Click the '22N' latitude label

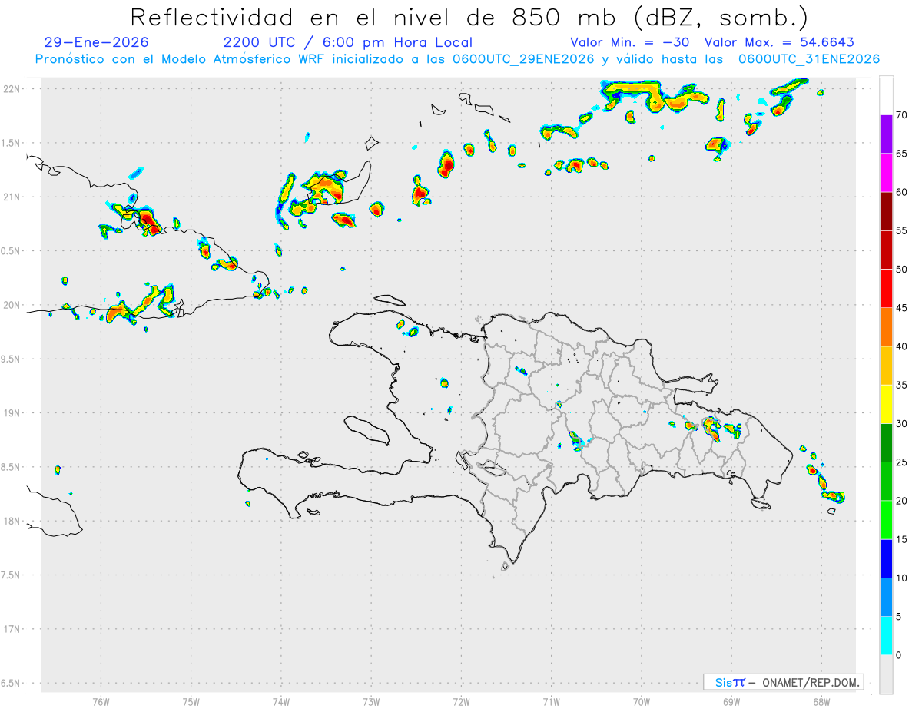tap(13, 89)
